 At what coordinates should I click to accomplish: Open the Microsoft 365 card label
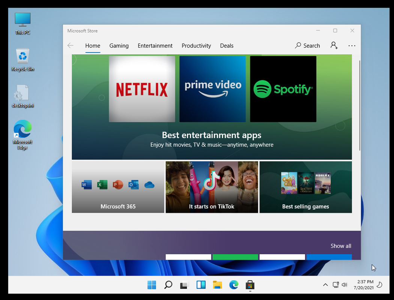118,206
